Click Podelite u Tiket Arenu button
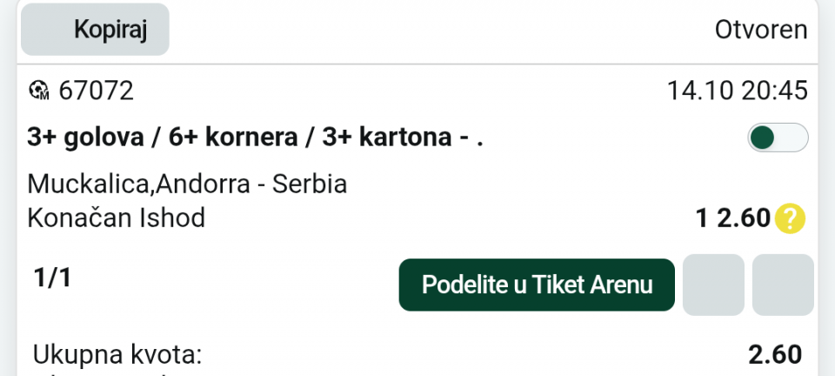The height and width of the screenshot is (376, 835). tap(537, 285)
